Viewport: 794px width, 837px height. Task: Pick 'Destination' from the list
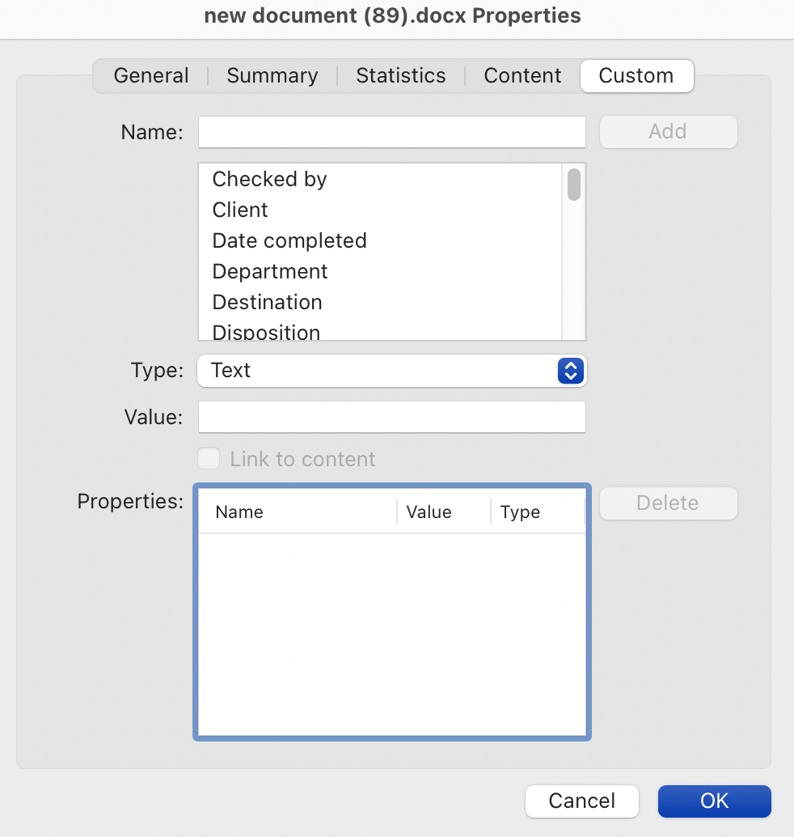267,302
